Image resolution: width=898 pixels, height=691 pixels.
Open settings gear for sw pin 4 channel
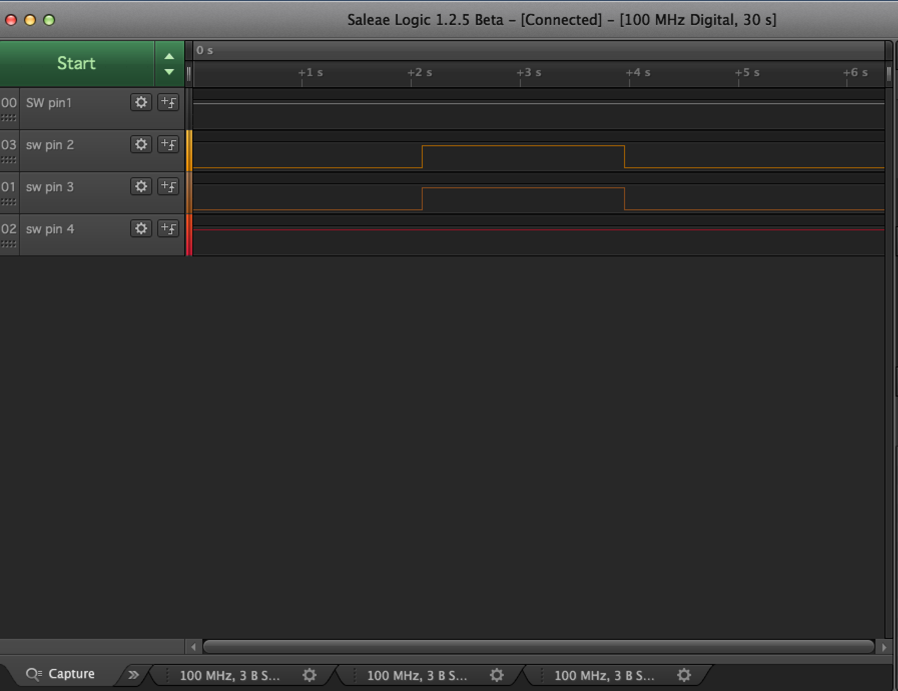[x=141, y=228]
